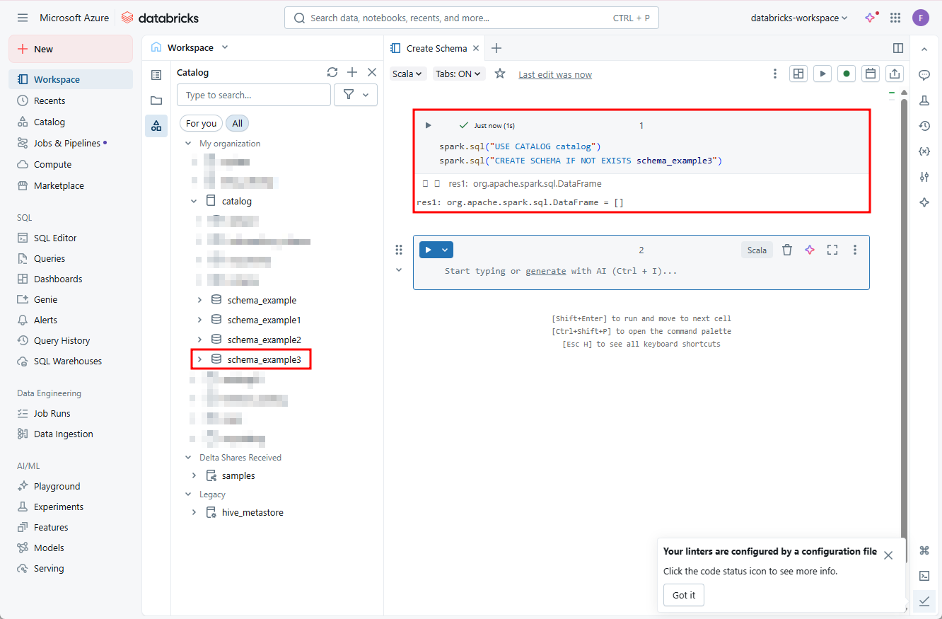Select the 'For you' filter pill
Image resolution: width=942 pixels, height=619 pixels.
pos(201,123)
